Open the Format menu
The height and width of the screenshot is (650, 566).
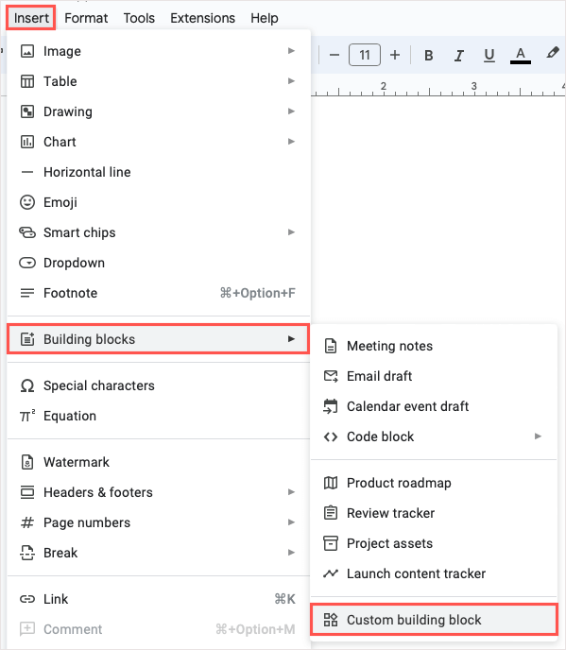[86, 18]
